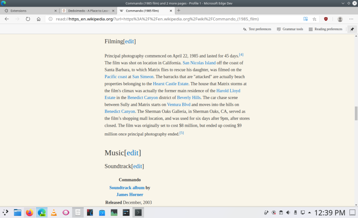Go back to previous page

[x=7, y=19]
